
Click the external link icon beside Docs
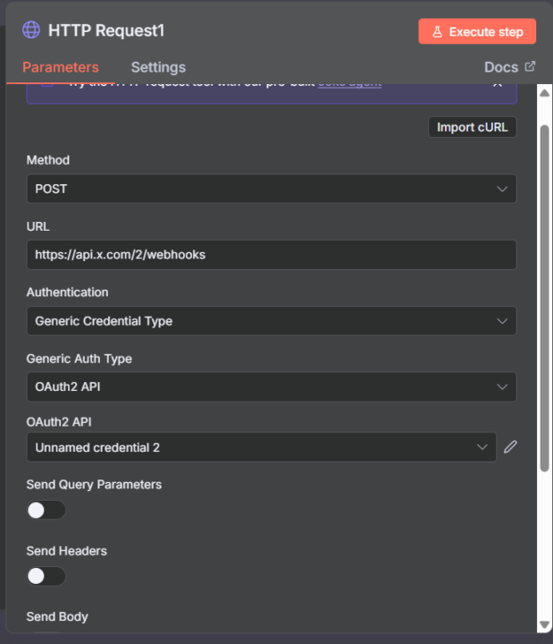530,66
